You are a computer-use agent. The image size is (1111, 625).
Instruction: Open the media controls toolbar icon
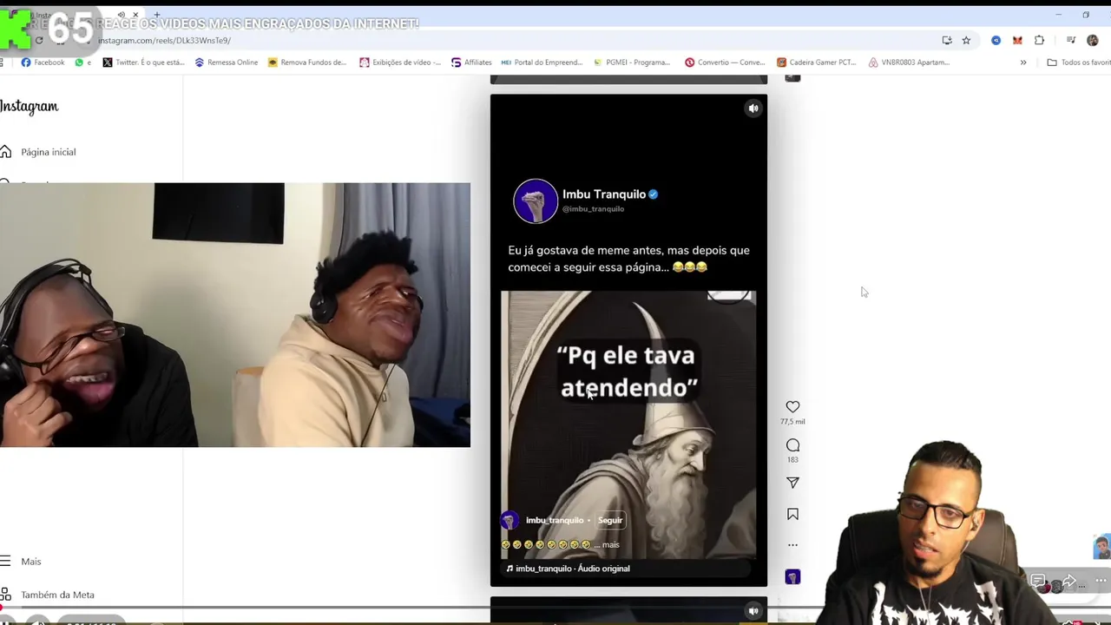click(1071, 40)
